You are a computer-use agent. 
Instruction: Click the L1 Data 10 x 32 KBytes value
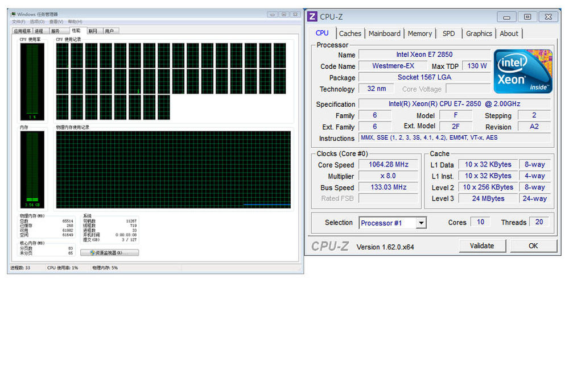coord(488,165)
